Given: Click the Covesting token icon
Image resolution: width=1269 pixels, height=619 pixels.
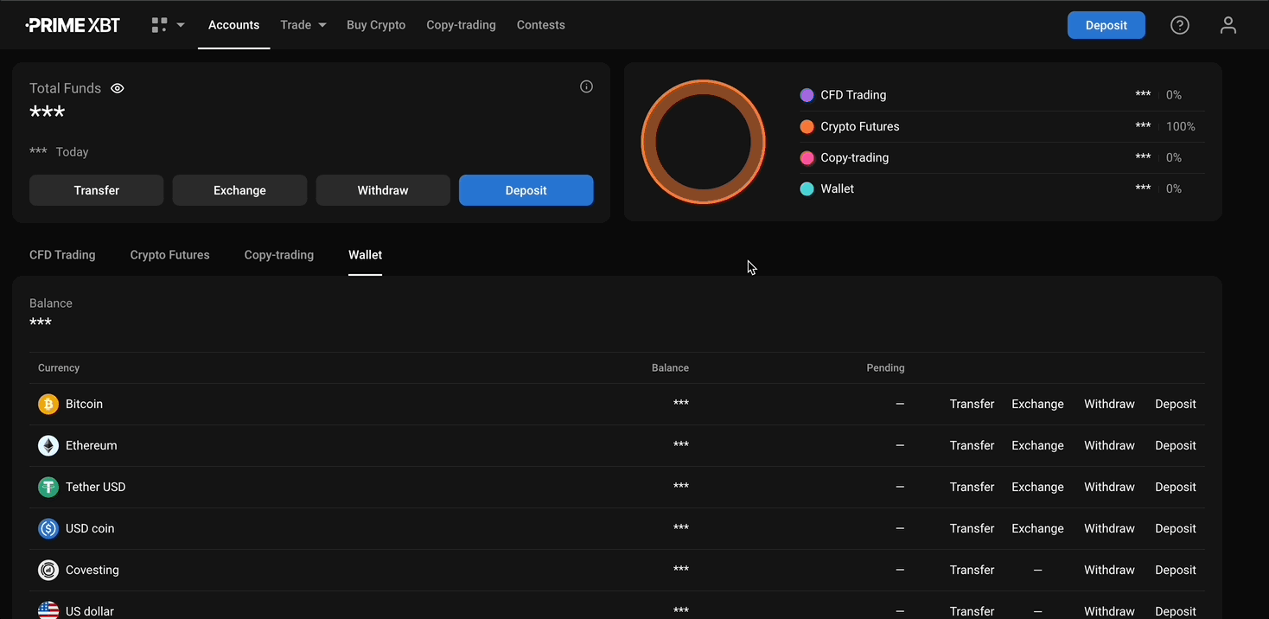Looking at the screenshot, I should tap(48, 570).
